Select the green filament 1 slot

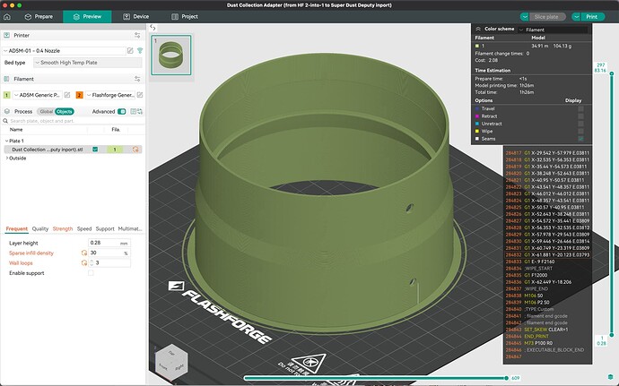6,95
